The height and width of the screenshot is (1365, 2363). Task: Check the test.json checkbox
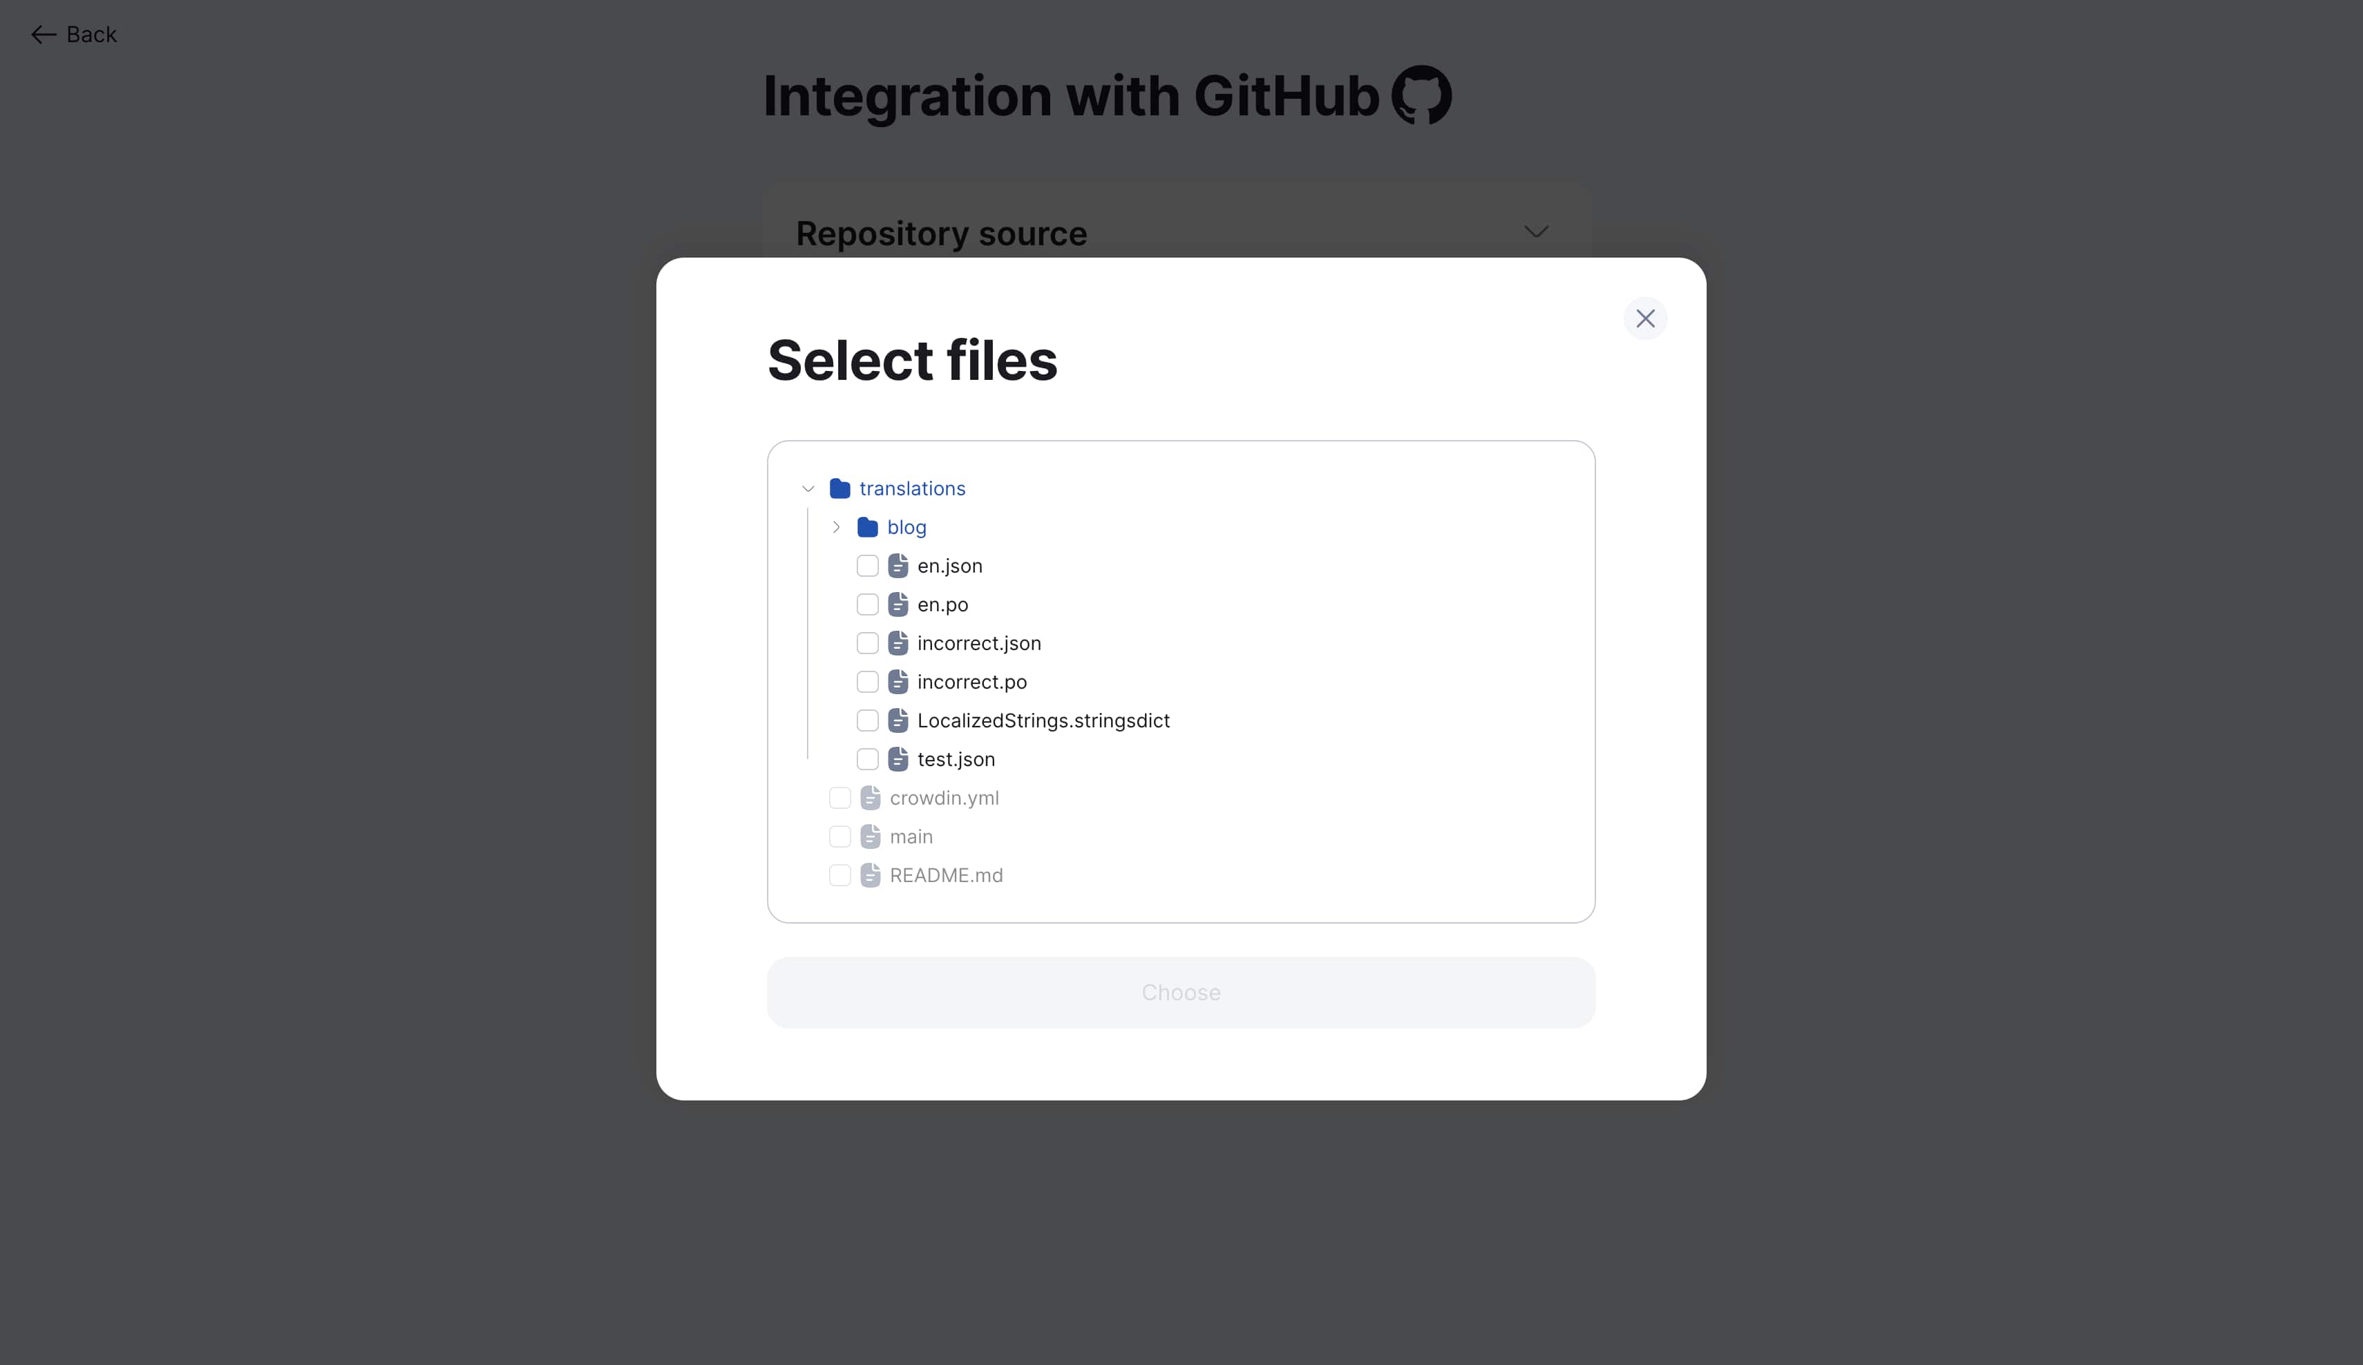867,759
